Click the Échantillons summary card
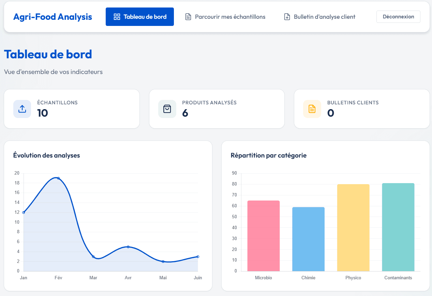432x296 pixels. [x=72, y=109]
